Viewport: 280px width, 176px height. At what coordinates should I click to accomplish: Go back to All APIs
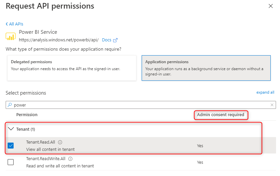(x=15, y=24)
